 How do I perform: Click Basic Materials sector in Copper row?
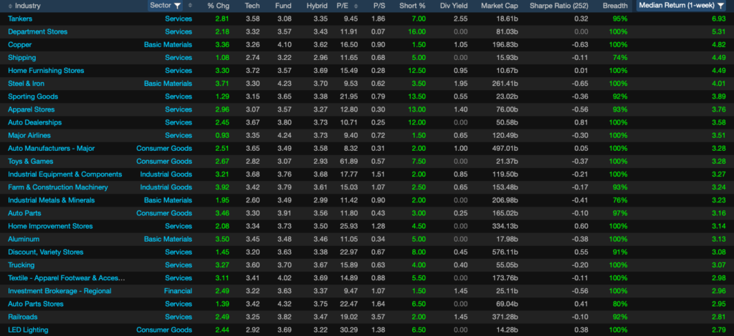tap(168, 45)
